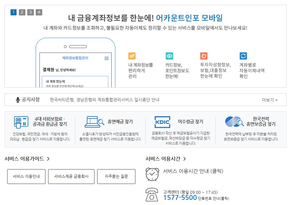The width and height of the screenshot is (297, 205).
Task: Open the 서비스제공 금융회사 tab
Action: 71,176
